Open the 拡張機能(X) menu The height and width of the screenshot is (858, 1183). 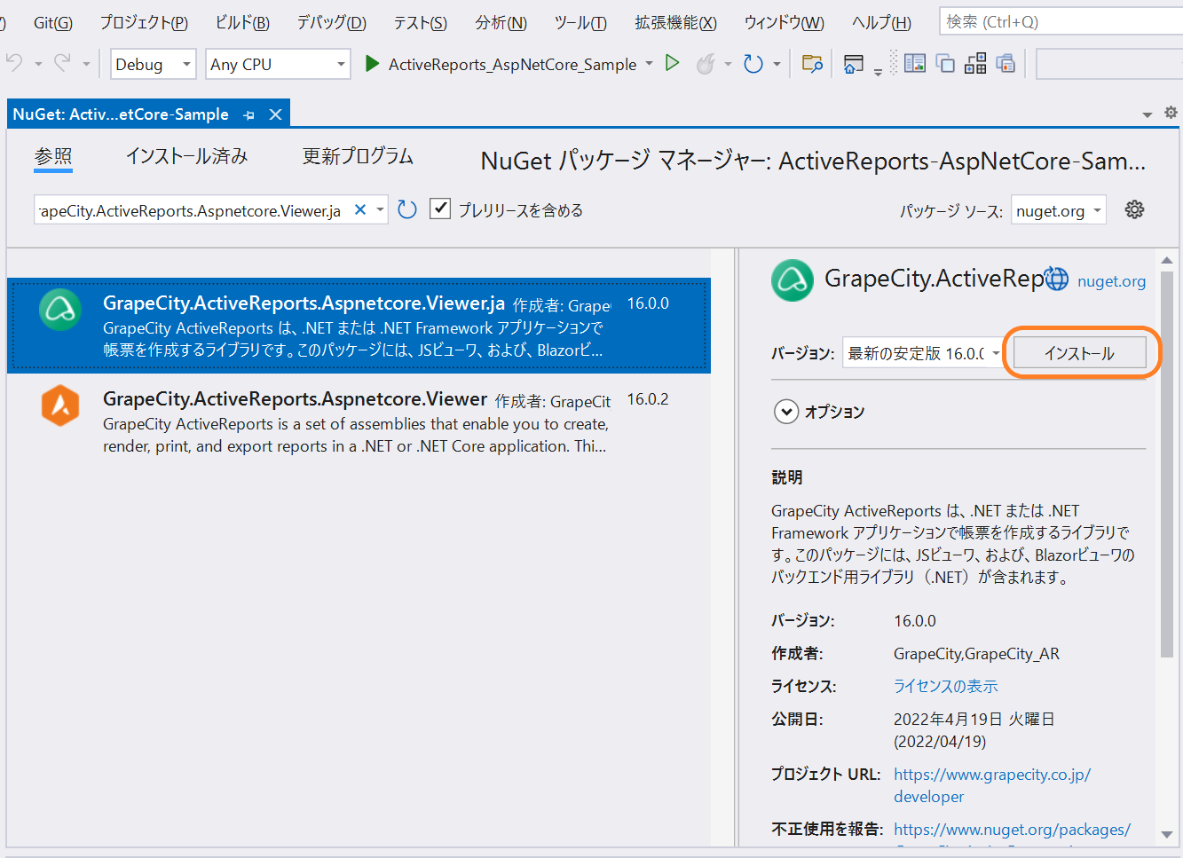(675, 22)
